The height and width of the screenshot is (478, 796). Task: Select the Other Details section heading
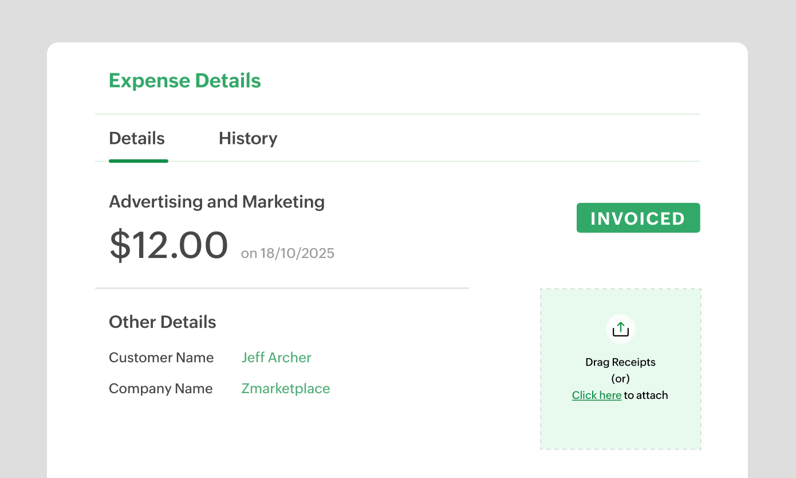click(162, 322)
